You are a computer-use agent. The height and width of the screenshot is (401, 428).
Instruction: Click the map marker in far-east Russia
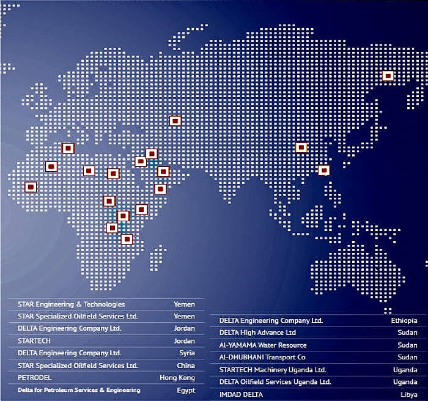point(388,76)
